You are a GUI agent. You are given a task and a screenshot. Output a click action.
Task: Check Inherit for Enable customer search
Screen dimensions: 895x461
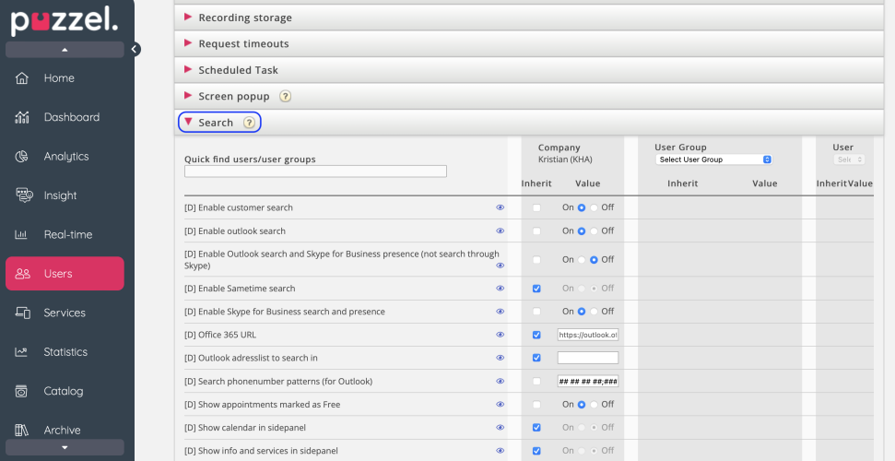click(x=536, y=208)
